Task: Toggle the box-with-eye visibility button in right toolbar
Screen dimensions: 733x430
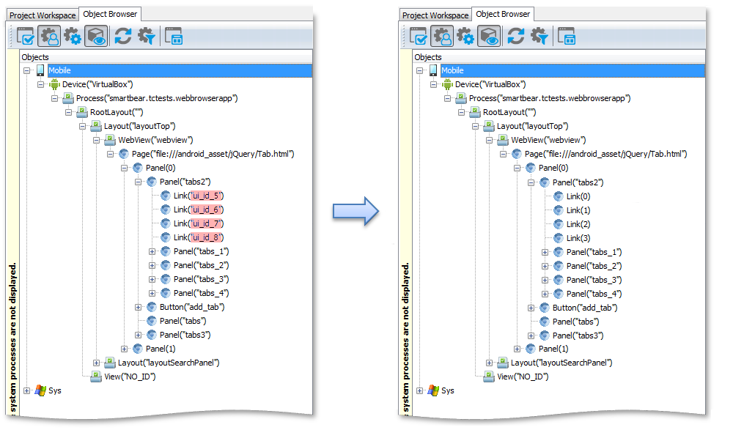Action: pyautogui.click(x=490, y=35)
